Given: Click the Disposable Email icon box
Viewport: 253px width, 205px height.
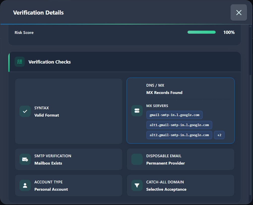Looking at the screenshot, I should pos(137,159).
